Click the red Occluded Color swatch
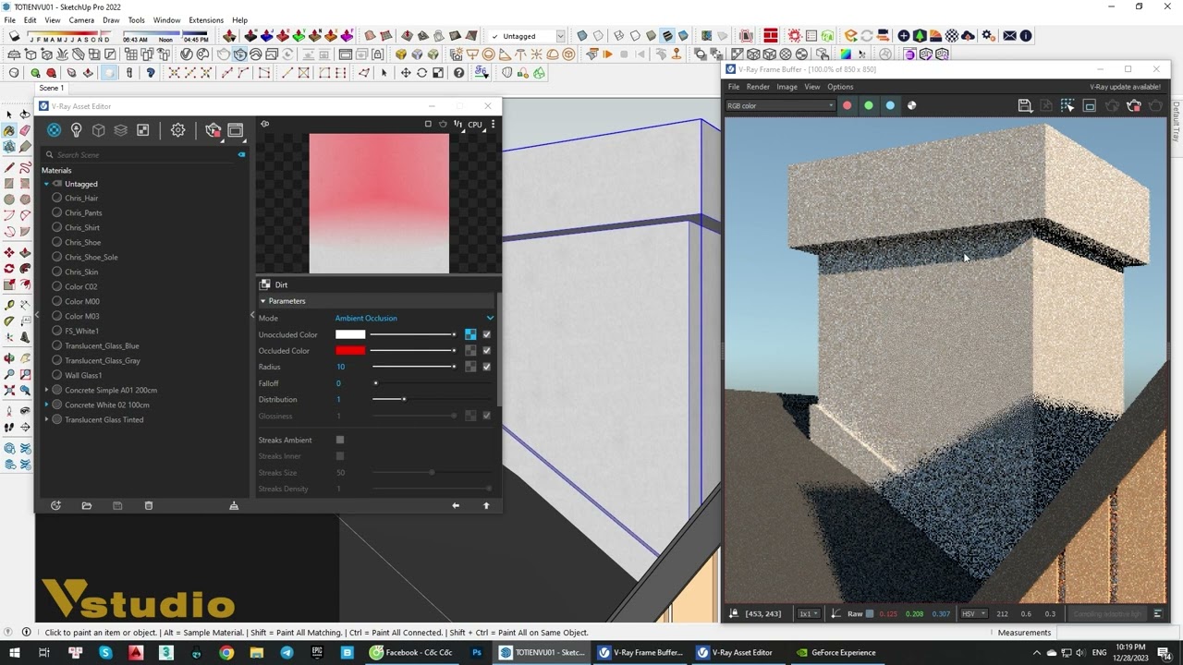Screen dimensions: 1183x665 pyautogui.click(x=350, y=351)
